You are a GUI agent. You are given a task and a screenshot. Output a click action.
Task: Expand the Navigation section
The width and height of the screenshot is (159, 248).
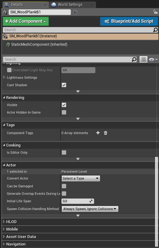click(x=4, y=244)
